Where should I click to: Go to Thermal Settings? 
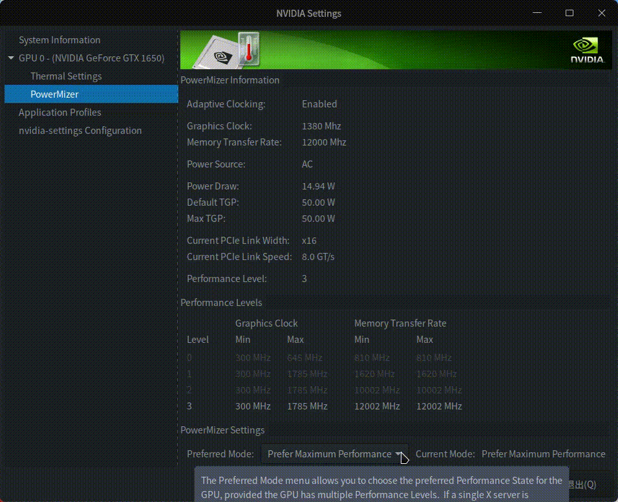click(66, 76)
